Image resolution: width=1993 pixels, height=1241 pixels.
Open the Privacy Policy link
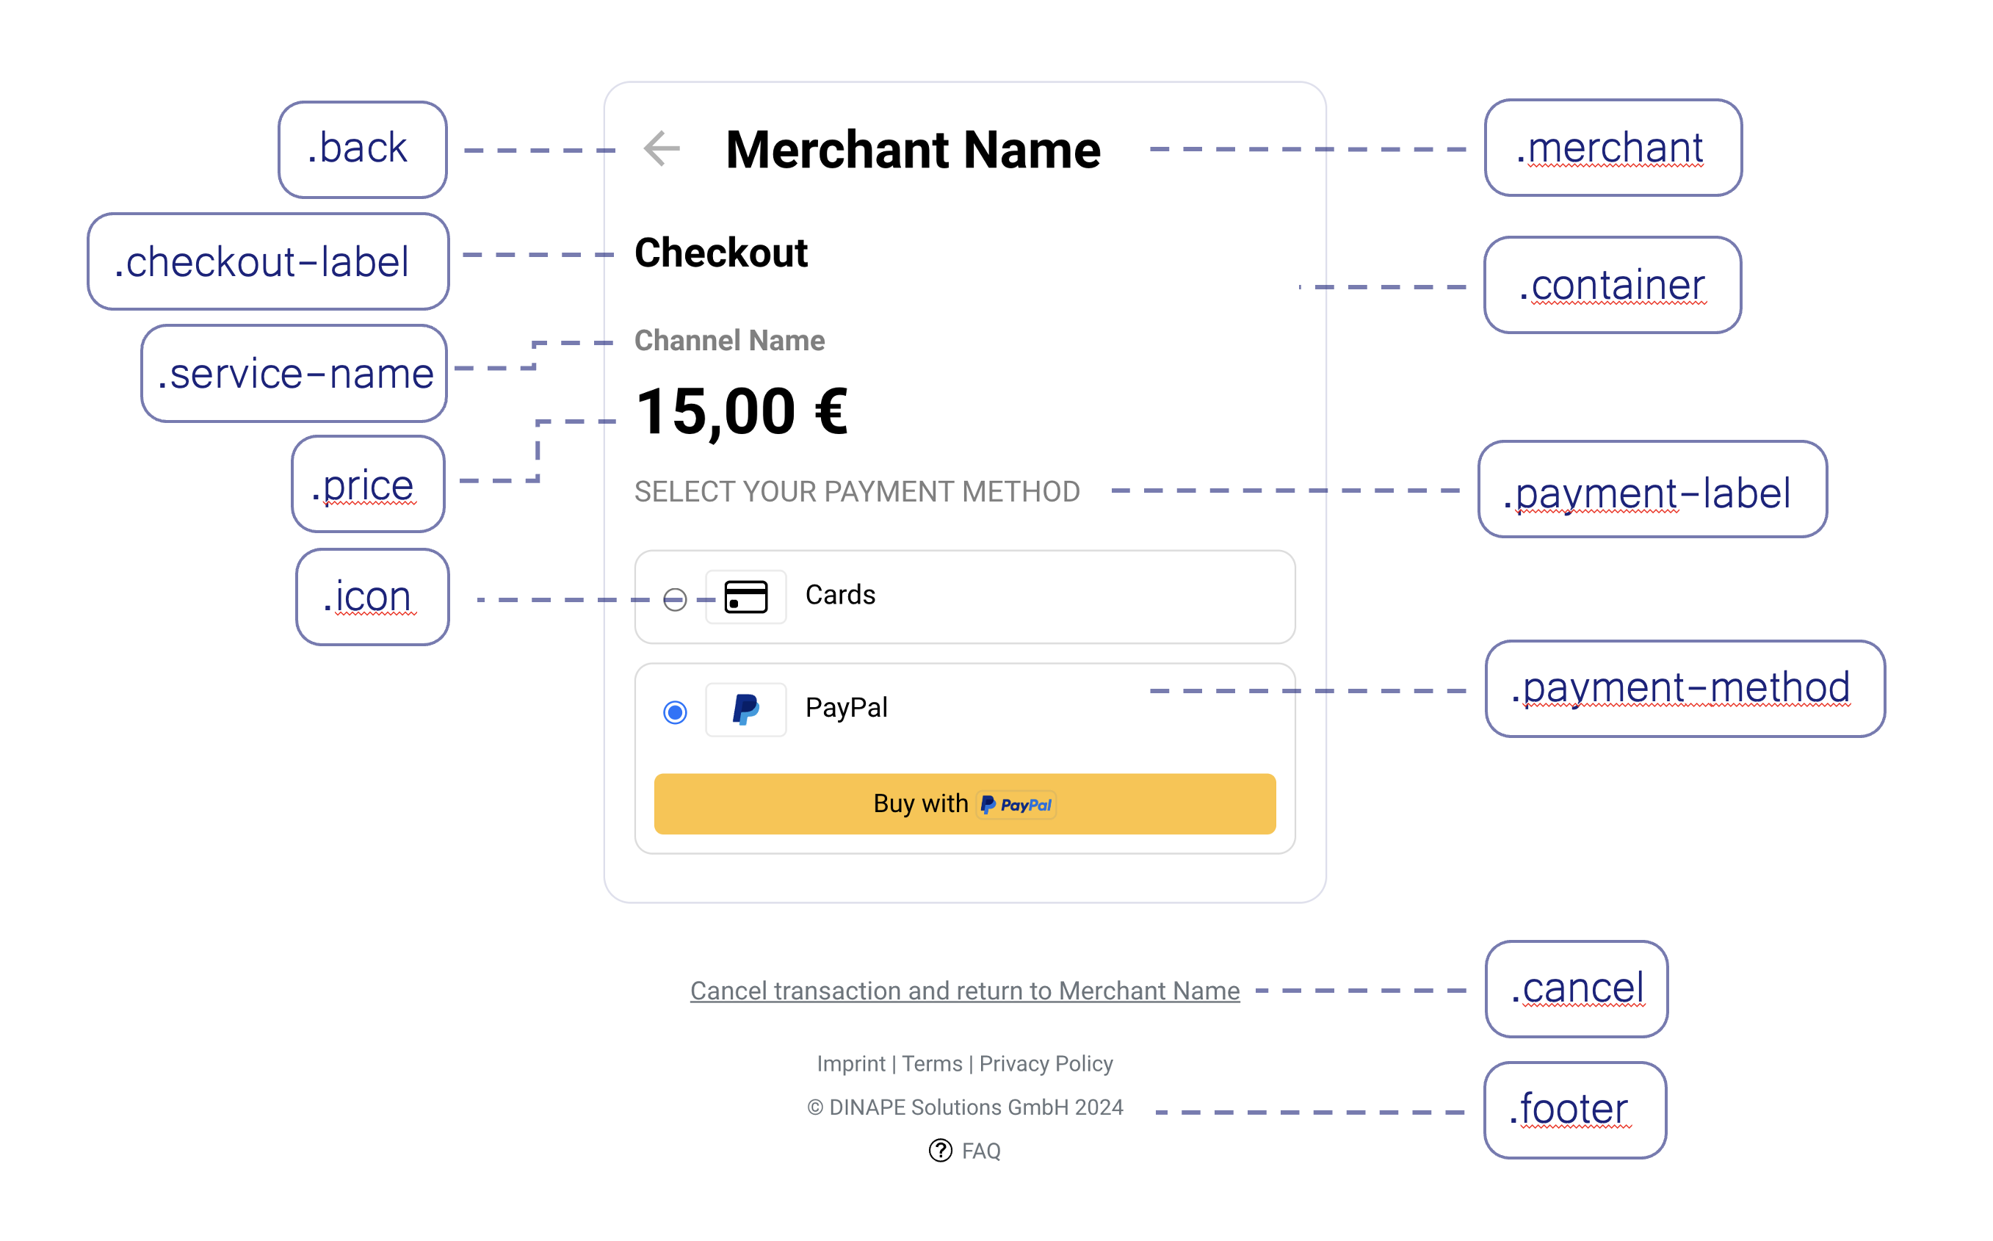1046,1064
